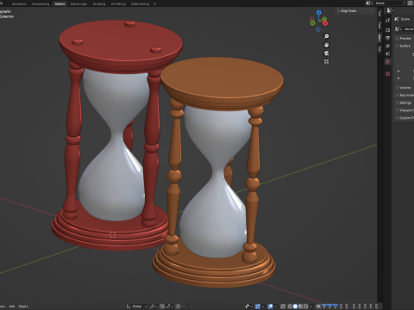
Task: Open the Tool properties tab icon
Action: coord(388,20)
